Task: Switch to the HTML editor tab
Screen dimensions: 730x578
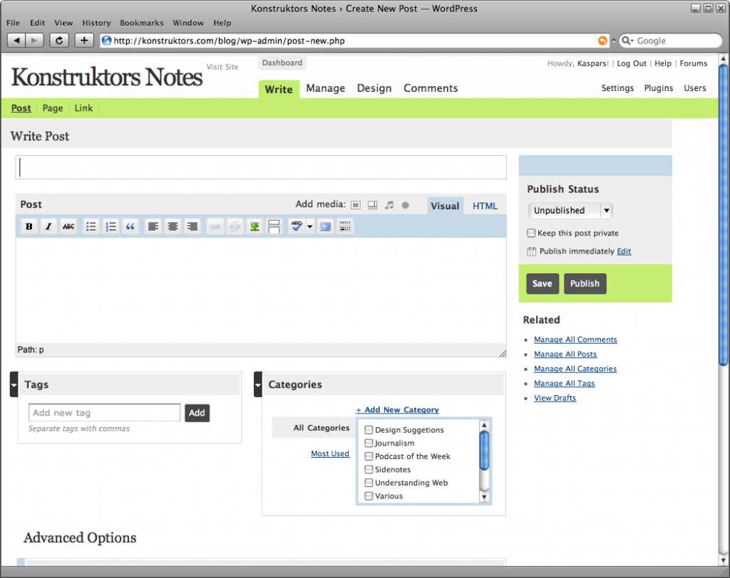Action: click(485, 206)
